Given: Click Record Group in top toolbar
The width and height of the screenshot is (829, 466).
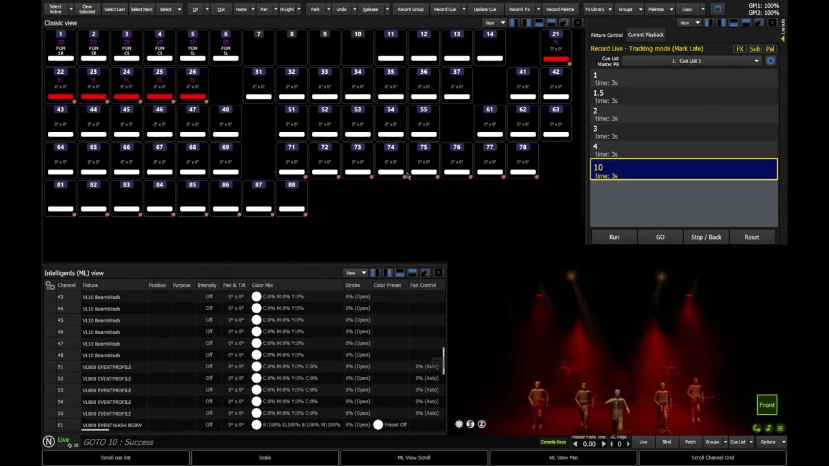Looking at the screenshot, I should point(411,9).
